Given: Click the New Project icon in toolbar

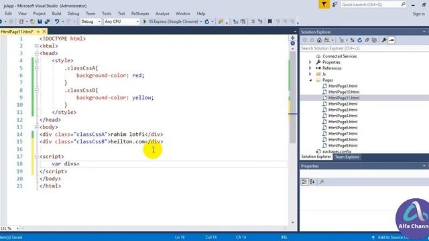Looking at the screenshot, I should point(21,21).
